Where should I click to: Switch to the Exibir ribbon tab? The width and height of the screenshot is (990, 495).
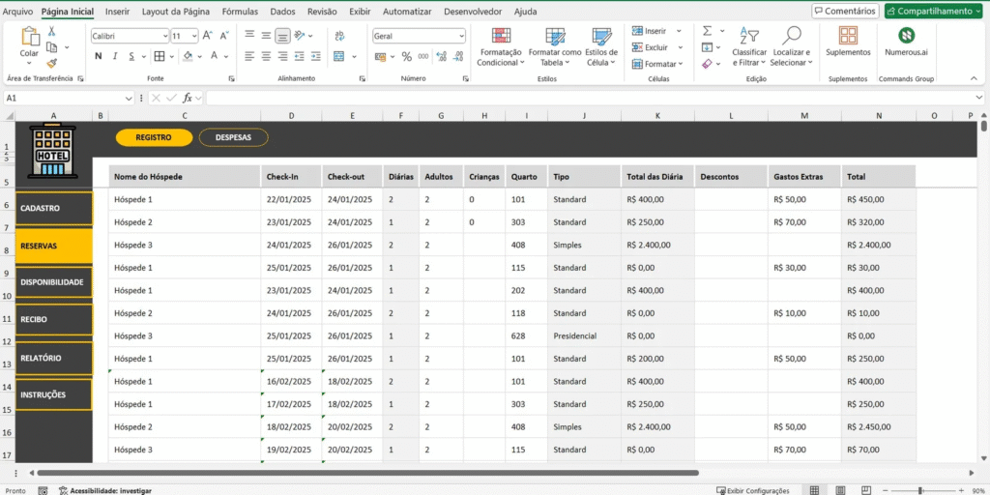(x=360, y=12)
